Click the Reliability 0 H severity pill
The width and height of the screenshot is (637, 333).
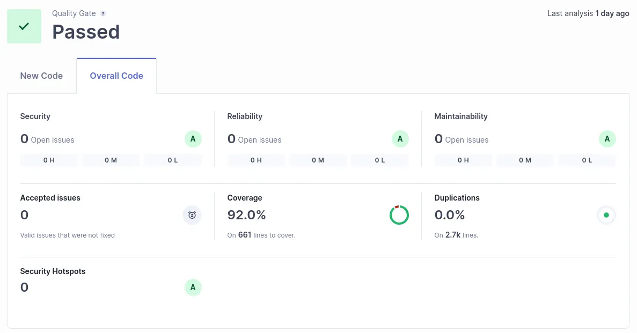tap(256, 160)
